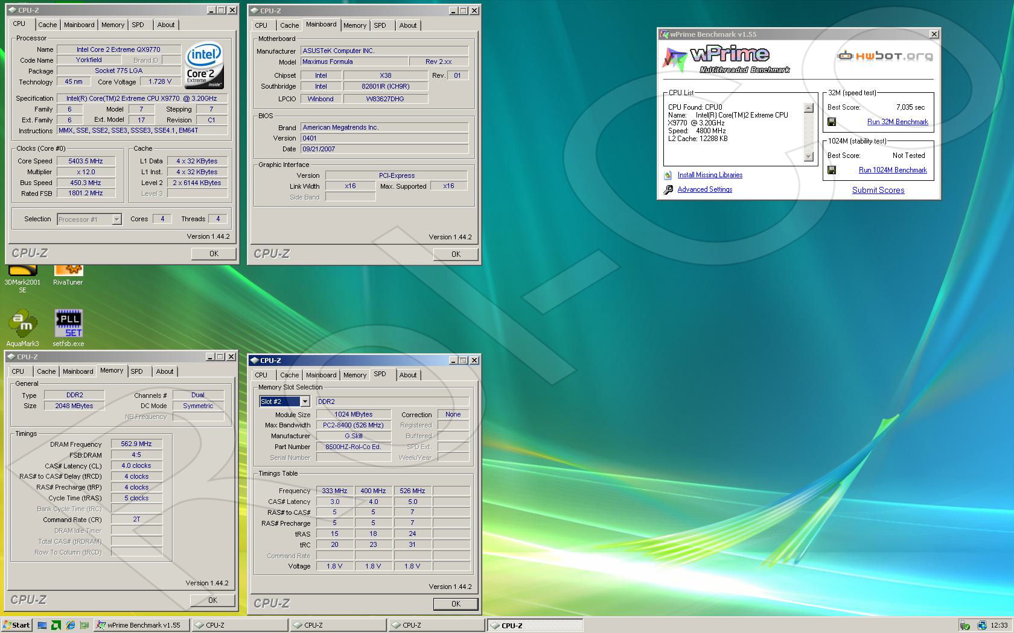The height and width of the screenshot is (633, 1014).
Task: Click the wPrime window title bar icon
Action: click(664, 34)
